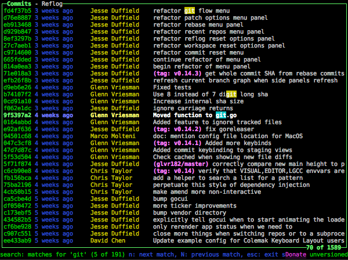Image resolution: width=348 pixels, height=260 pixels.
Task: Select commit d929b847 refactor recent repos menu panel
Action: coord(174,31)
